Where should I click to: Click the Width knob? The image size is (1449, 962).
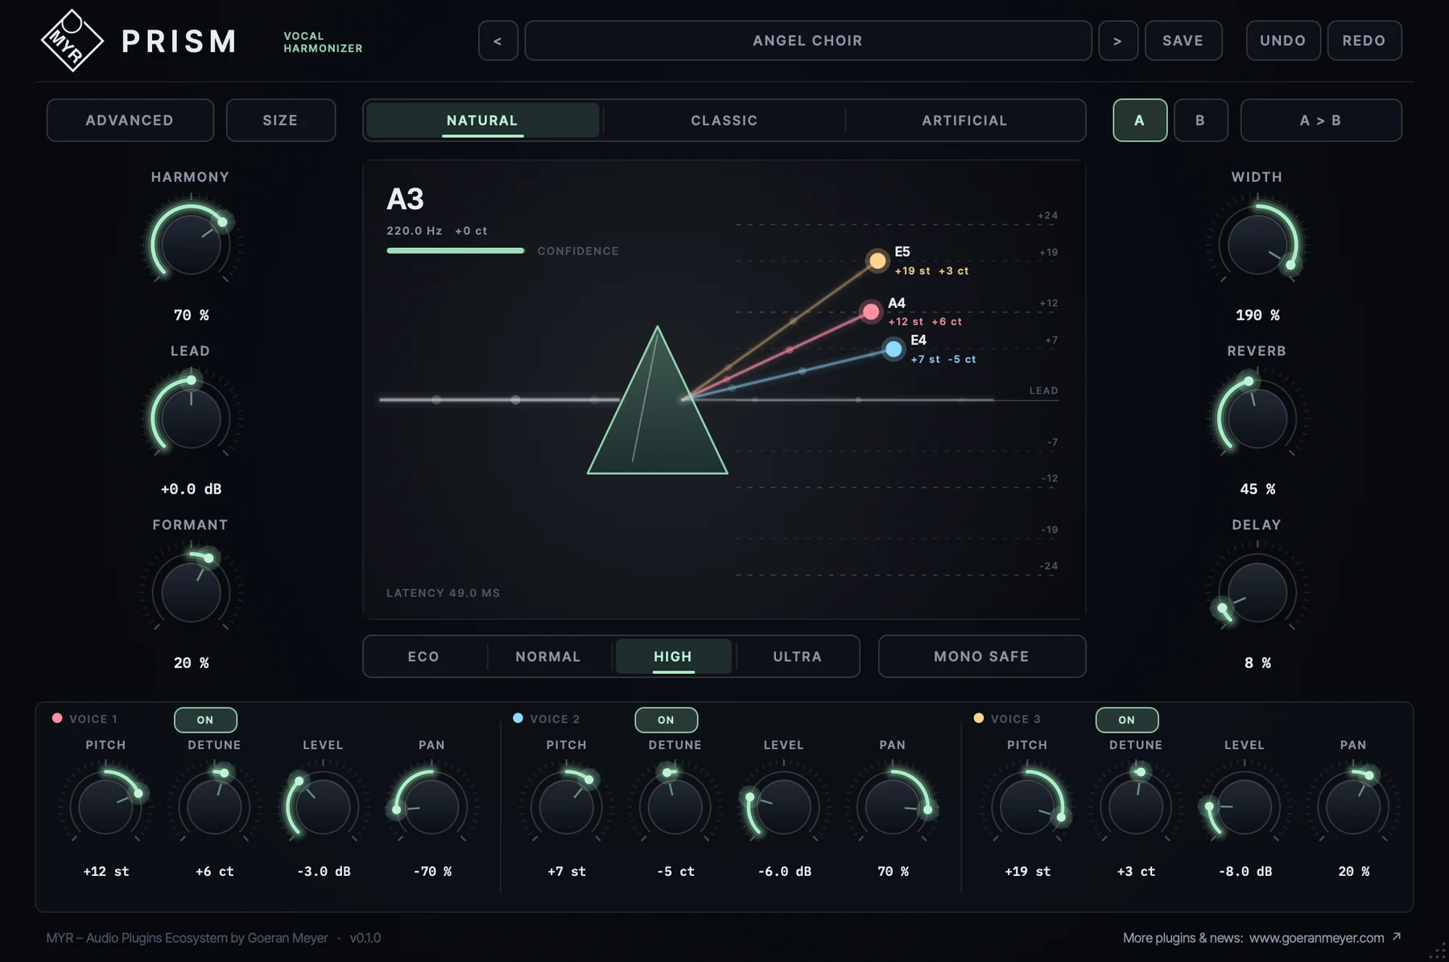click(1257, 245)
